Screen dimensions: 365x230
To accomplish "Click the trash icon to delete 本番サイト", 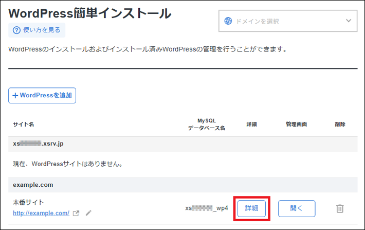I will tap(340, 208).
